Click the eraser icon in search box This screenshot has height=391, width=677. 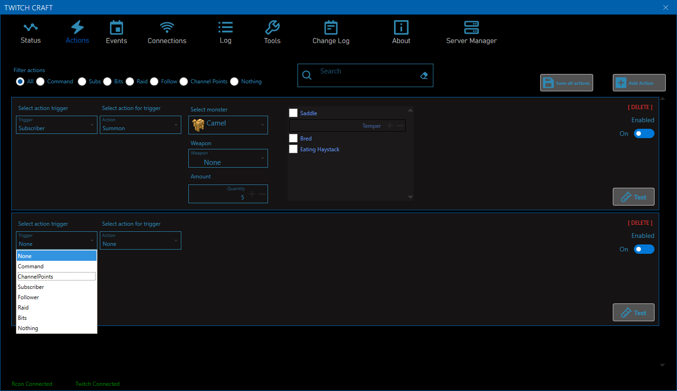[x=424, y=75]
